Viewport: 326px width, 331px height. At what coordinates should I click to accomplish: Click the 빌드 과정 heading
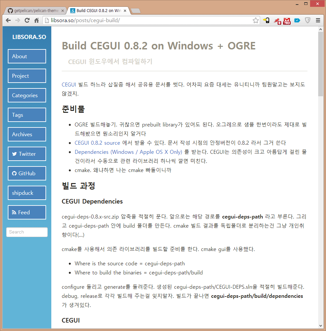pyautogui.click(x=79, y=186)
